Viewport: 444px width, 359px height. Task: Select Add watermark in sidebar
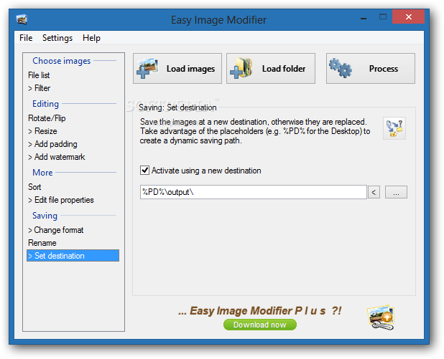pyautogui.click(x=56, y=157)
